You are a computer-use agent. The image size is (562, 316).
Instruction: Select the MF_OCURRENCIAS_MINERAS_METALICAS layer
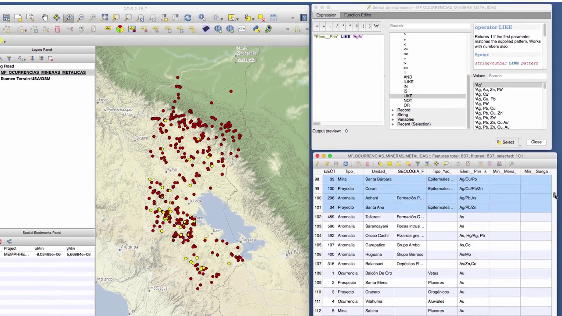43,72
